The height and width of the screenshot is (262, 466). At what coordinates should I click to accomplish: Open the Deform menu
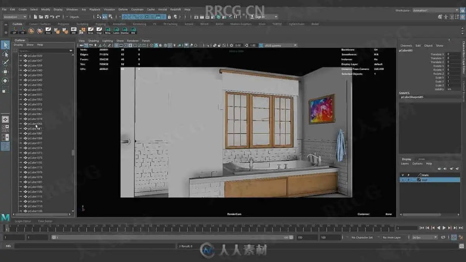click(x=123, y=9)
